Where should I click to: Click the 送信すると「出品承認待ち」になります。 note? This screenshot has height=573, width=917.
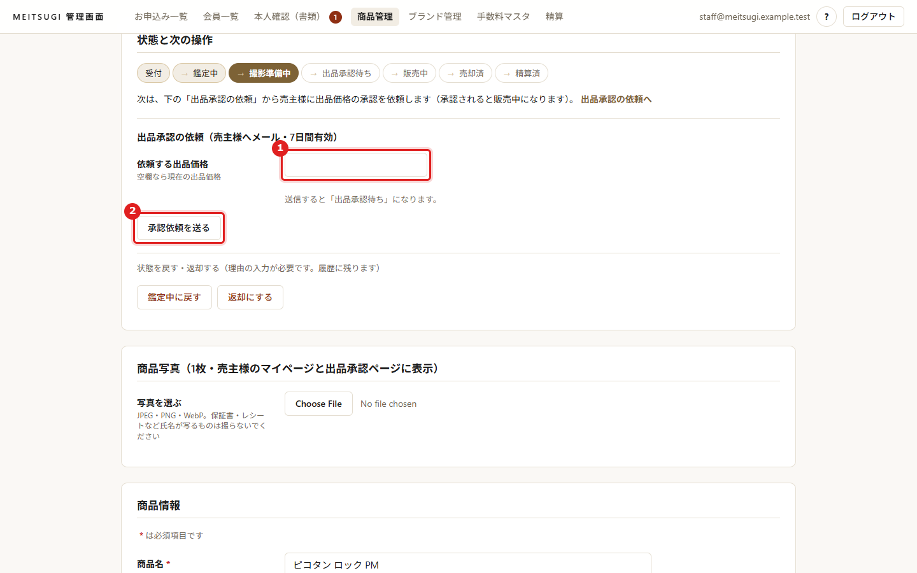pyautogui.click(x=362, y=199)
